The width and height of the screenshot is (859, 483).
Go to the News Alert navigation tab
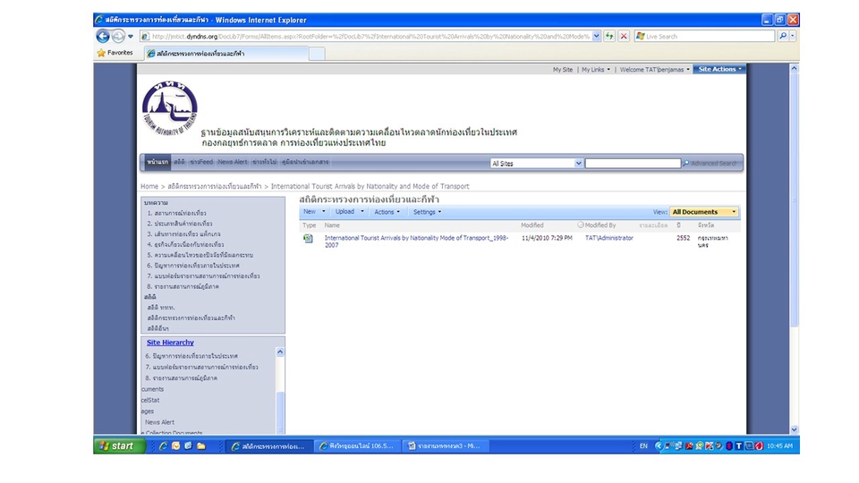(x=233, y=162)
